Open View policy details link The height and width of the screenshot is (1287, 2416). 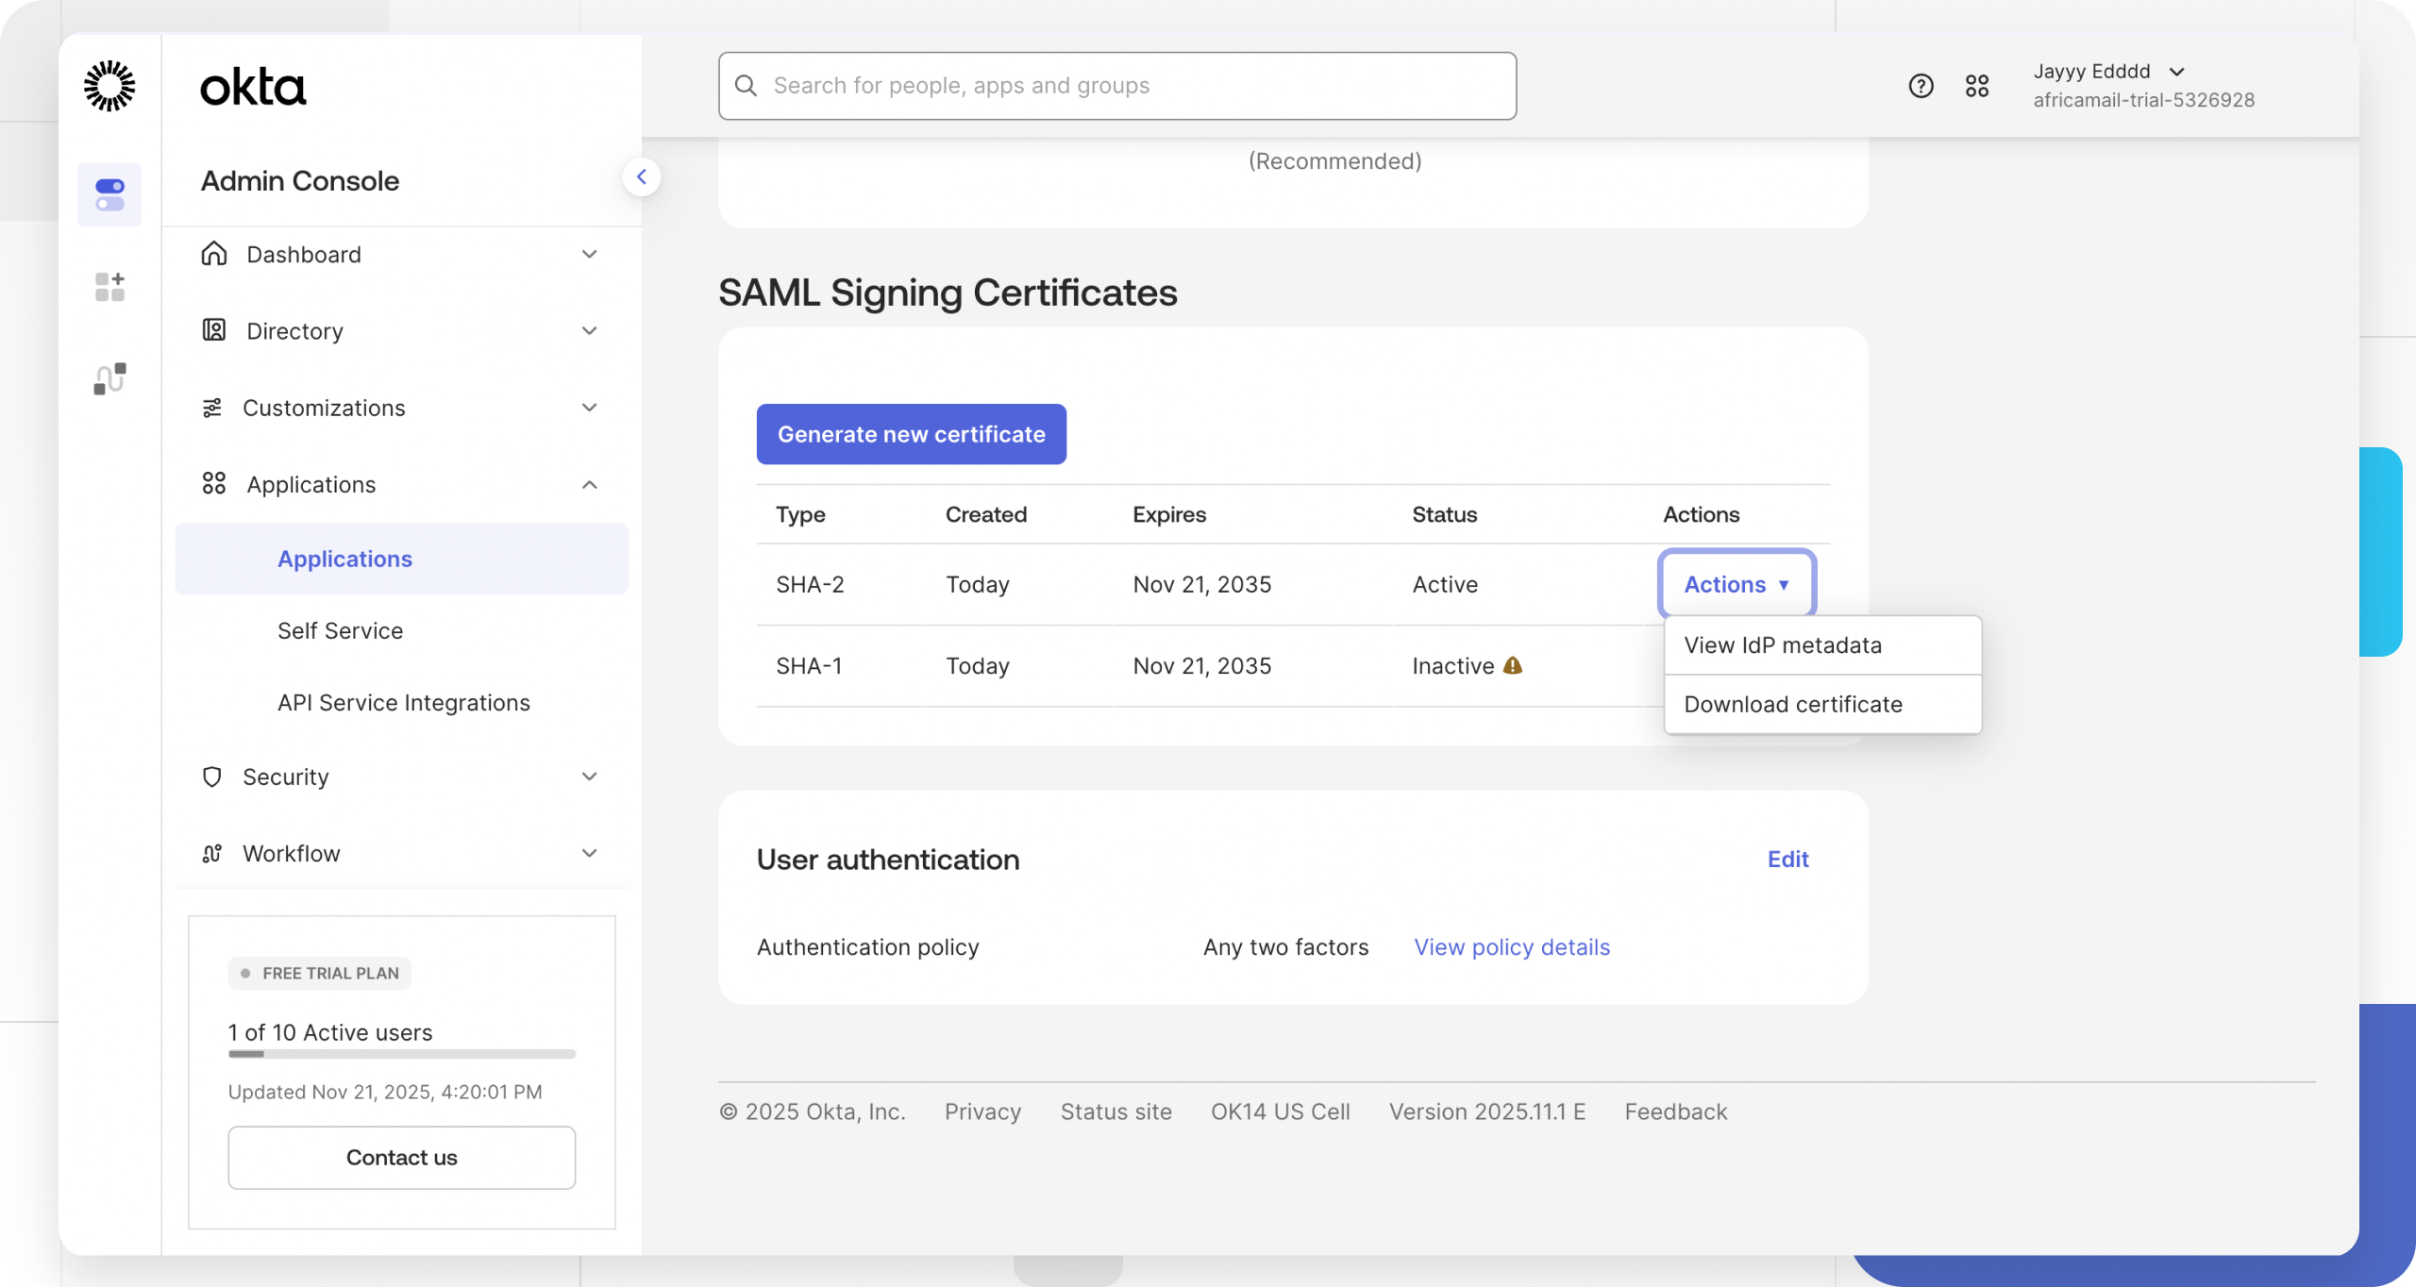point(1510,946)
